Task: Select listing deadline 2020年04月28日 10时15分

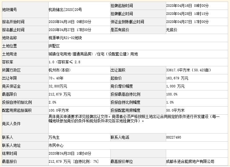Action: pos(187,14)
